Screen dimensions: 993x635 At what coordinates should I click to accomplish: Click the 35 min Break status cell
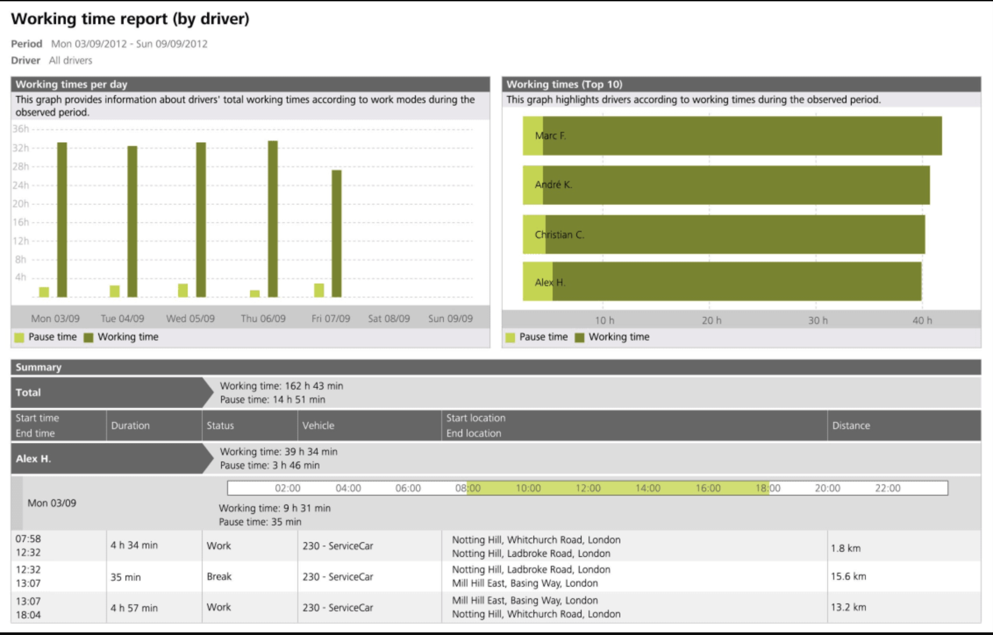pyautogui.click(x=219, y=577)
